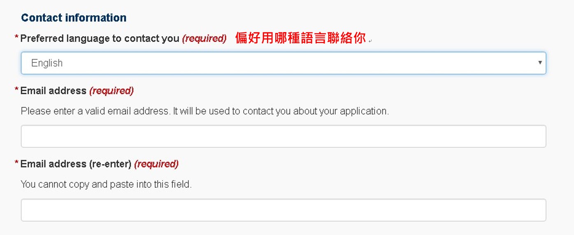Click the arrow on the language select box
This screenshot has width=574, height=235.
540,63
